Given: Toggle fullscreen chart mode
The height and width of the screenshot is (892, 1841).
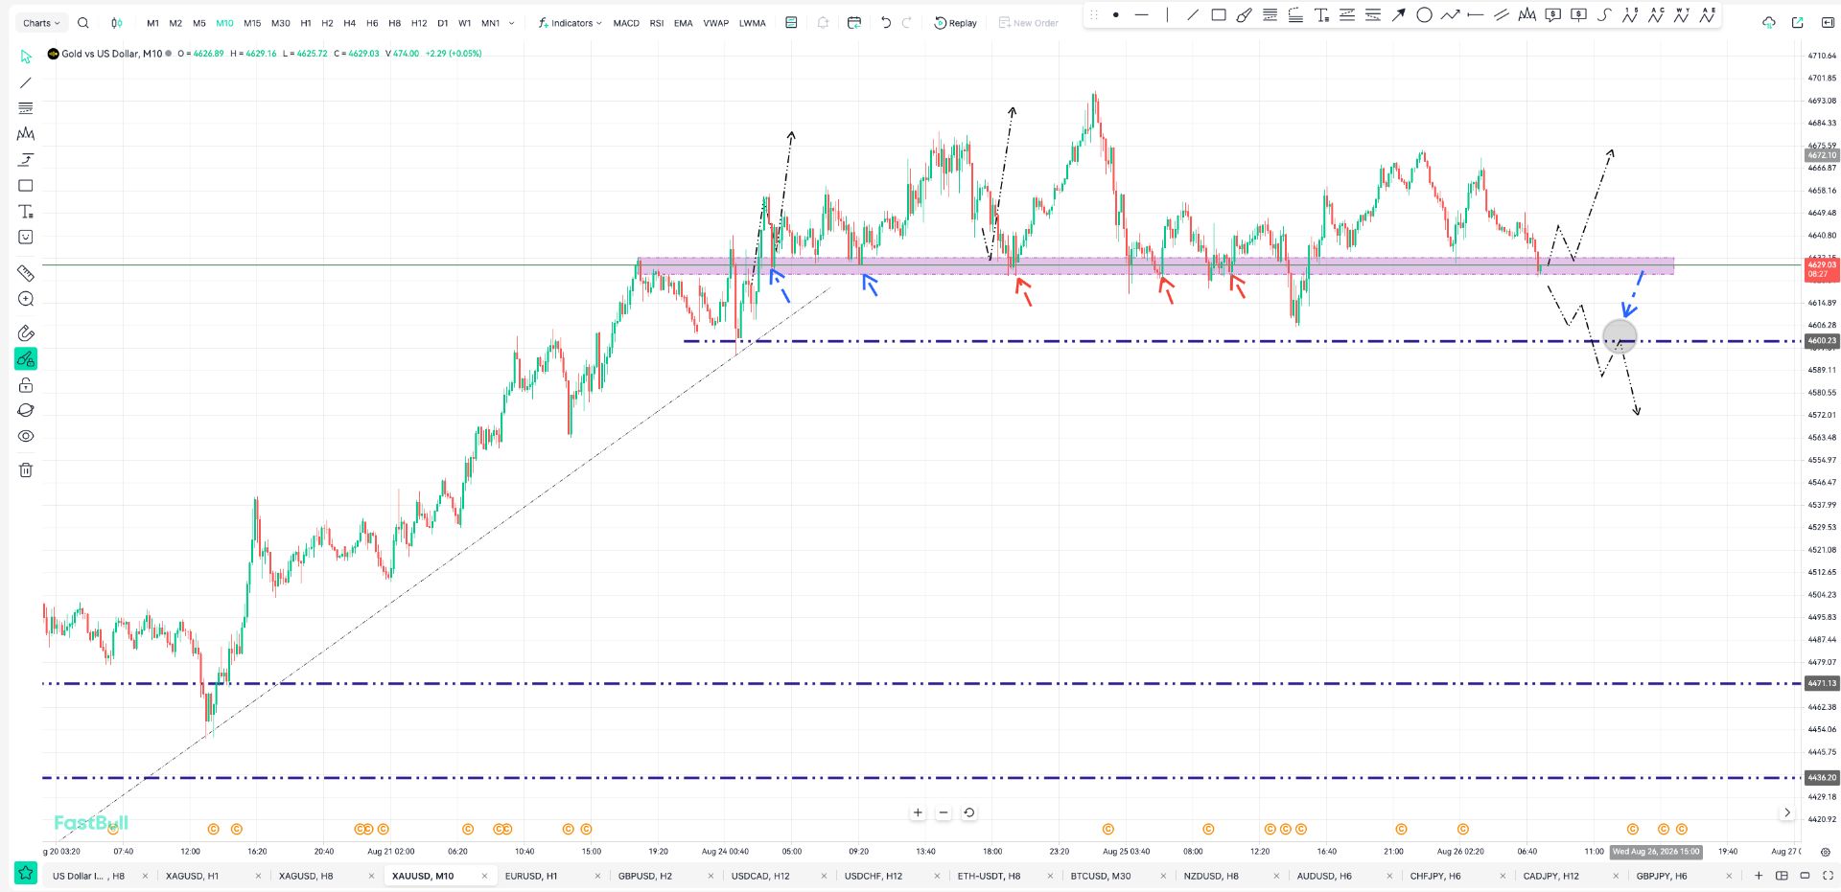Looking at the screenshot, I should [x=1828, y=875].
